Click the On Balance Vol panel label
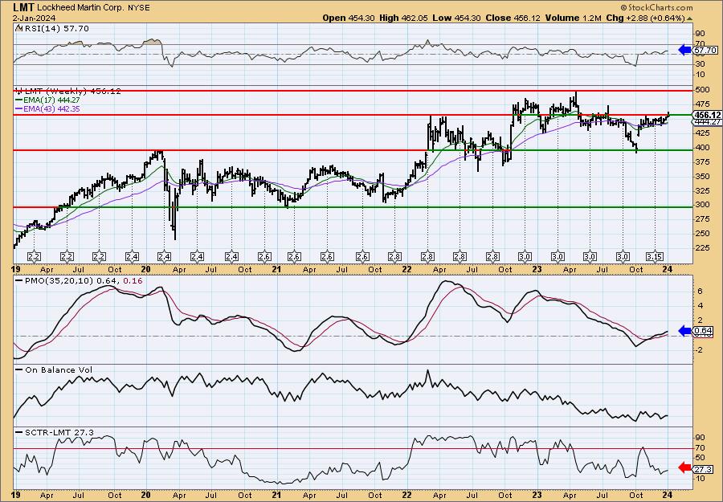Screen dimensions: 723x502 pyautogui.click(x=59, y=369)
